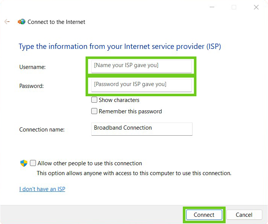The height and width of the screenshot is (224, 268).
Task: Click the Username input field
Action: pos(142,66)
